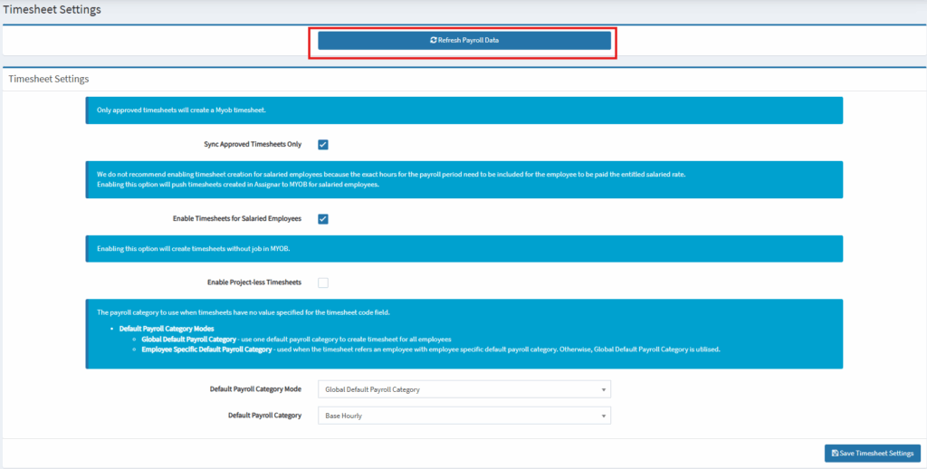
Task: Click the floppy disk icon on Save button
Action: (835, 453)
